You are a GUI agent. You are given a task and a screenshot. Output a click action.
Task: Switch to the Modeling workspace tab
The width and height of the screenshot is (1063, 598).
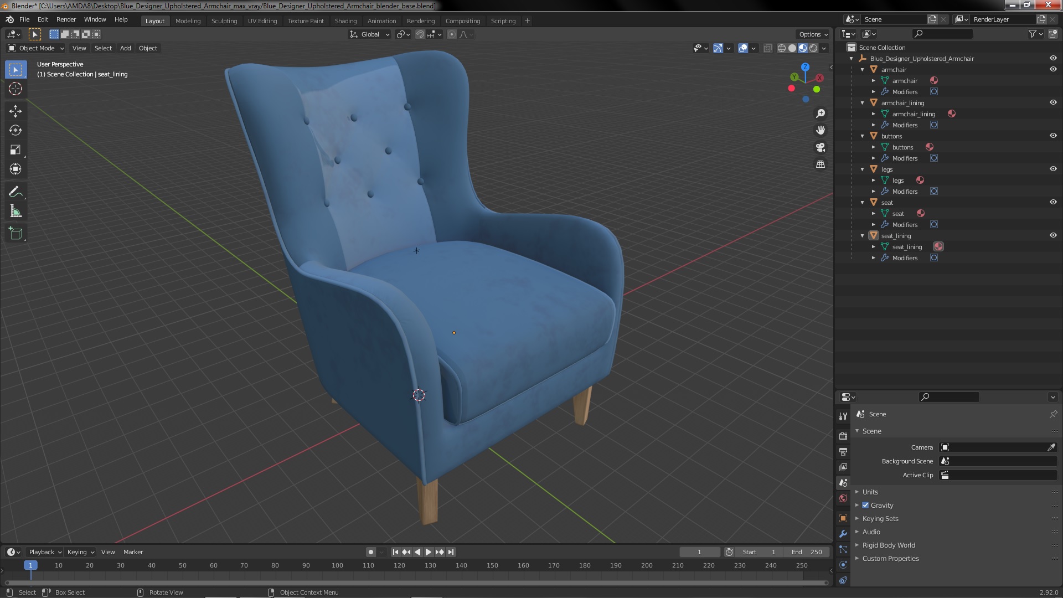pos(188,21)
